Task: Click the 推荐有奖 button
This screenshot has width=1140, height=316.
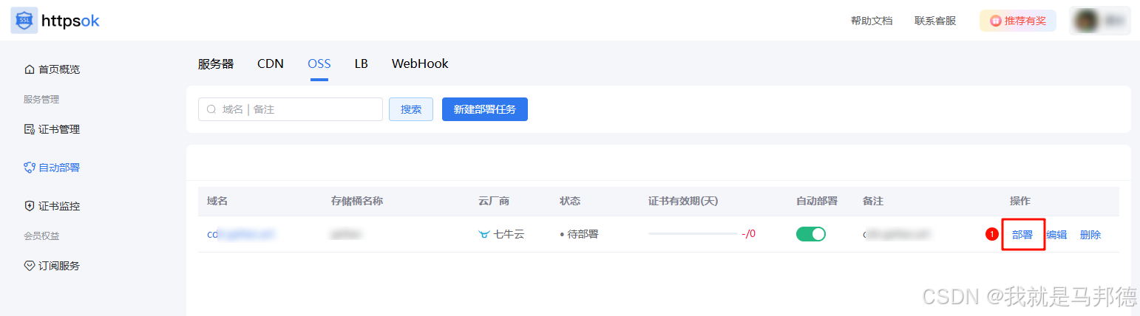Action: [x=1018, y=21]
